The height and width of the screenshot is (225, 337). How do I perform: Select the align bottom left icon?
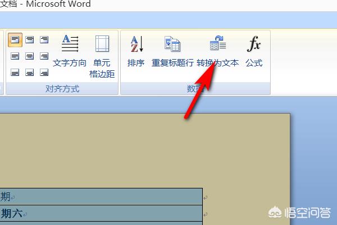click(15, 73)
